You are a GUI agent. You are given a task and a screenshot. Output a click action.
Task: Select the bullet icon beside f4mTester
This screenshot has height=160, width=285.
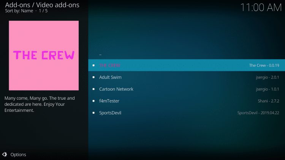93,101
